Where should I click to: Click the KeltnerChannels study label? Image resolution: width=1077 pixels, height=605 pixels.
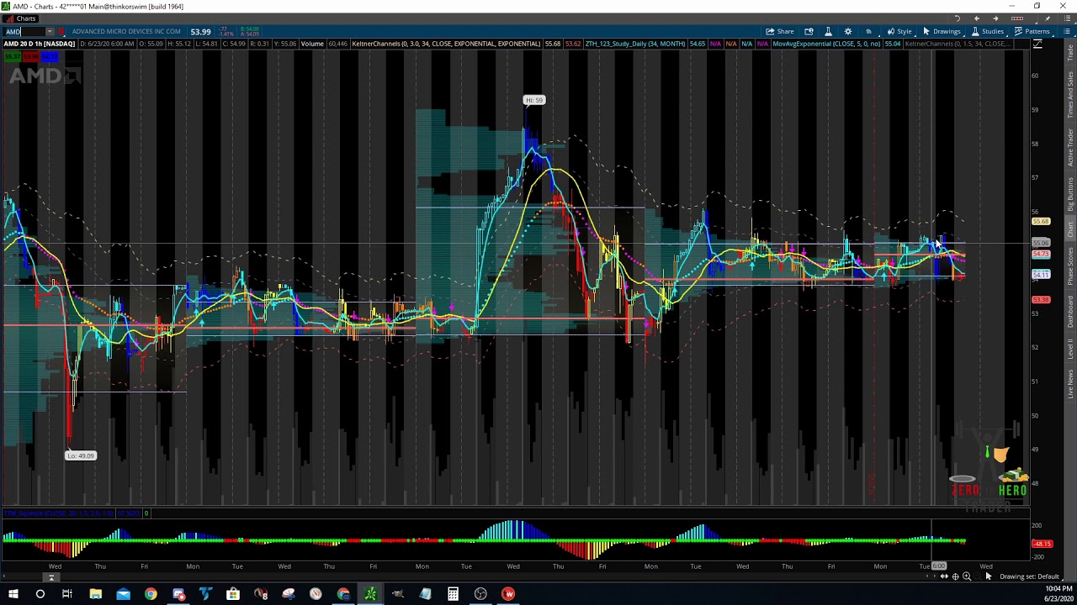point(446,44)
